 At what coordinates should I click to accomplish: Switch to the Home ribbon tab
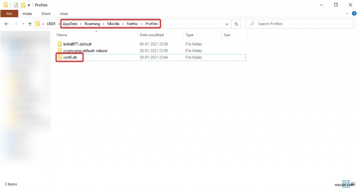point(27,14)
